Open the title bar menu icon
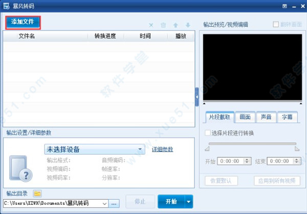This screenshot has height=214, width=307. click(284, 6)
